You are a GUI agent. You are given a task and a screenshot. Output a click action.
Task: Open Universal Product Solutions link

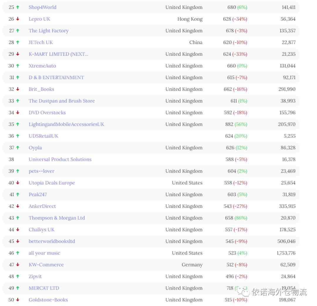coord(60,159)
